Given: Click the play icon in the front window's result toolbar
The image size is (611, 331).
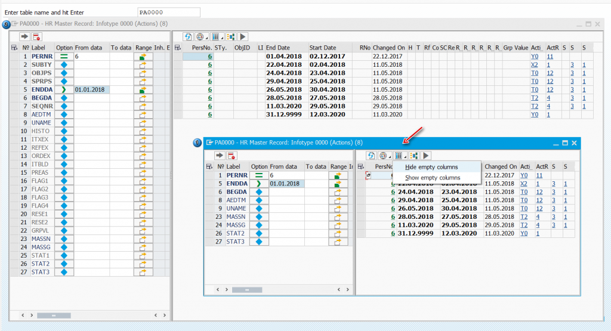Looking at the screenshot, I should click(426, 156).
